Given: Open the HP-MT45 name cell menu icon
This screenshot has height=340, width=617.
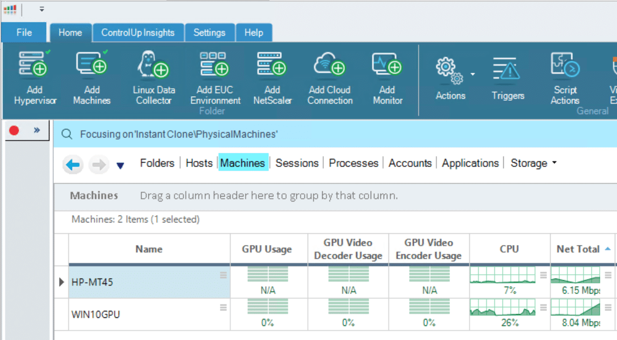Looking at the screenshot, I should click(x=223, y=275).
